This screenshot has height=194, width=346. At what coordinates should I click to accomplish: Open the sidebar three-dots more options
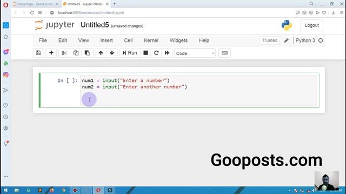(x=6, y=176)
